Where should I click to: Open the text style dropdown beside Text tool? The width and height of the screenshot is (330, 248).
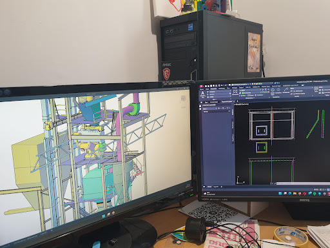click(x=219, y=92)
